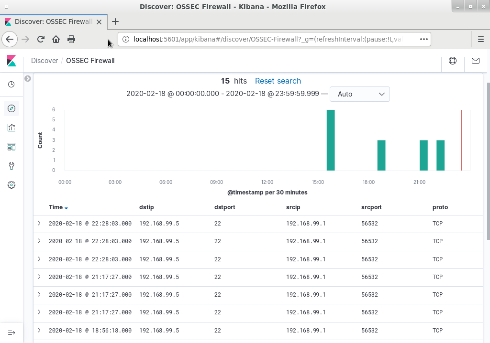The height and width of the screenshot is (343, 490).
Task: Click the rightmost green histogram bar
Action: 440,155
